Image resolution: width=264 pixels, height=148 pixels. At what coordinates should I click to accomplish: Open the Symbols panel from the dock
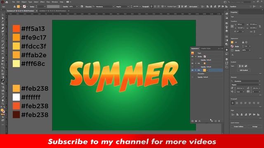tap(226, 31)
